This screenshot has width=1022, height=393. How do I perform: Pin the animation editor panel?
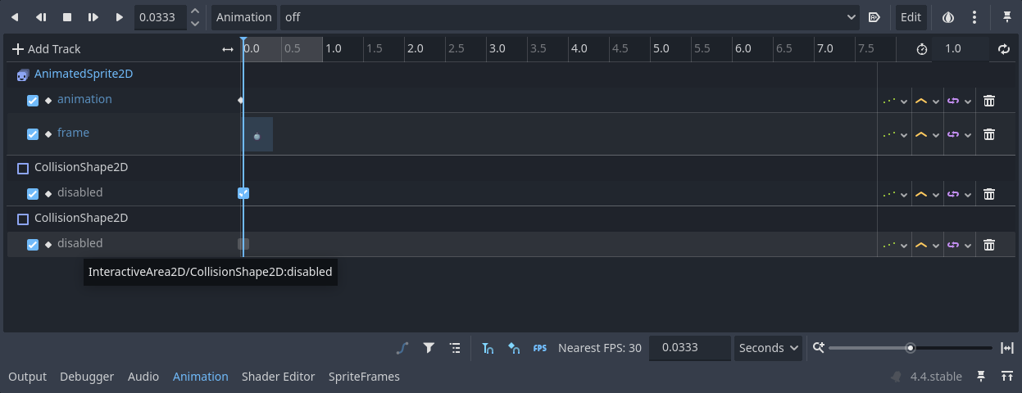tap(1007, 17)
